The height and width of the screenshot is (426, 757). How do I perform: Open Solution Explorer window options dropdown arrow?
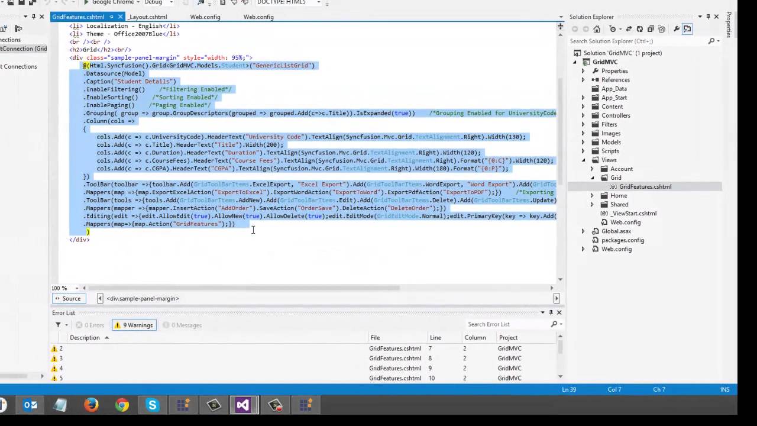coord(700,17)
